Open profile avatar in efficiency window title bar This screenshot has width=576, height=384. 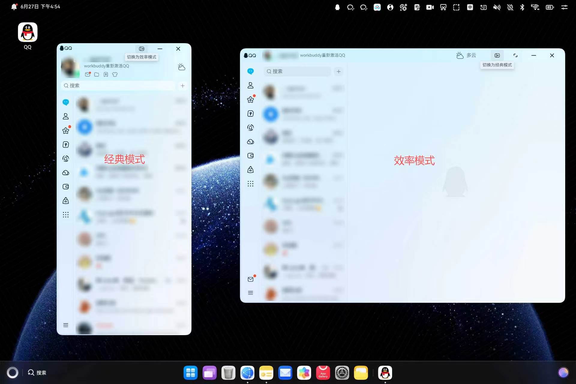(x=267, y=55)
